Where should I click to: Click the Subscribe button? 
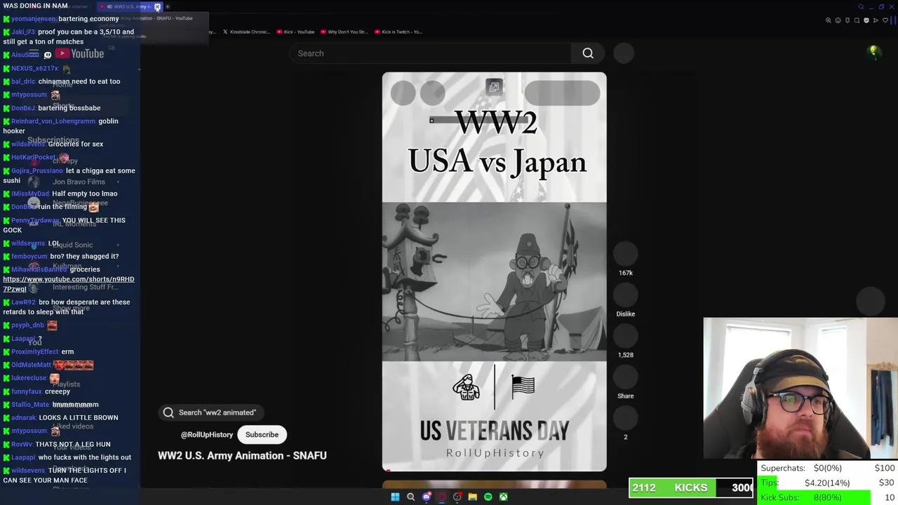(x=262, y=435)
